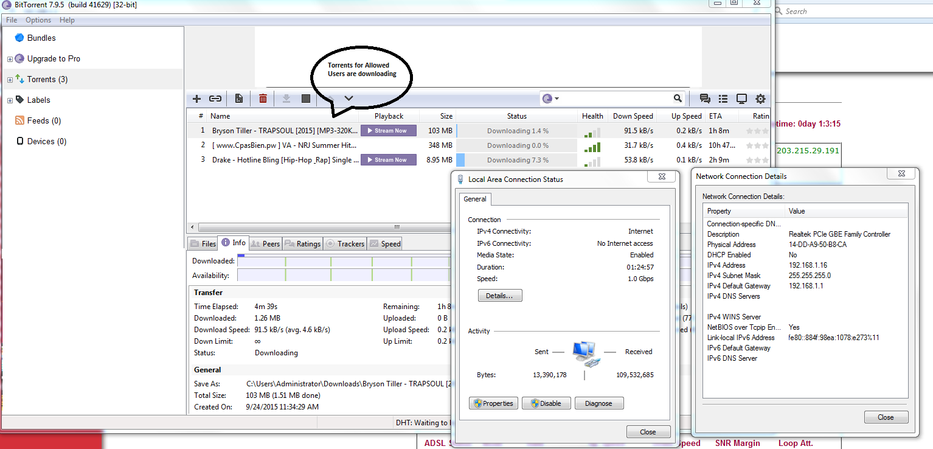Click Close in Network Connection Details window
The image size is (933, 449).
(x=886, y=417)
